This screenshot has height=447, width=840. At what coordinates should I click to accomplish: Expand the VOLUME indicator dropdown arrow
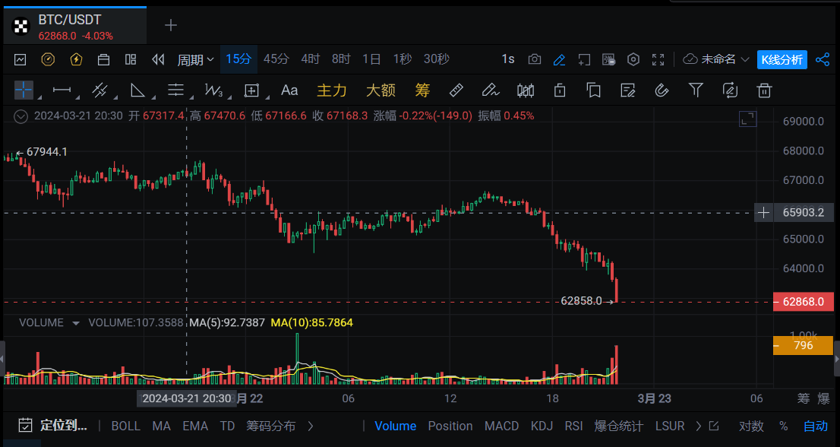pos(76,323)
